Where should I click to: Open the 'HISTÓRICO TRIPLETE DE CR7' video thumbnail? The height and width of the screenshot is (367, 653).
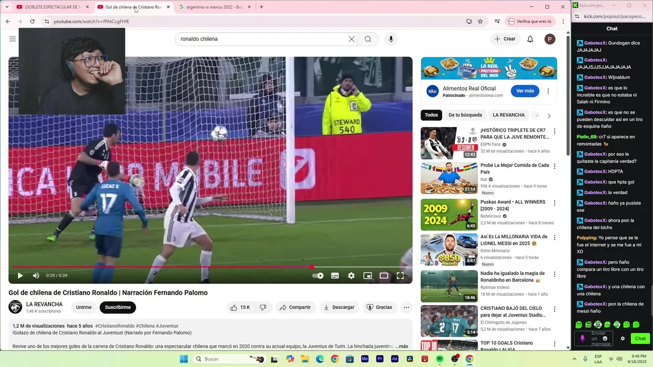pos(449,143)
